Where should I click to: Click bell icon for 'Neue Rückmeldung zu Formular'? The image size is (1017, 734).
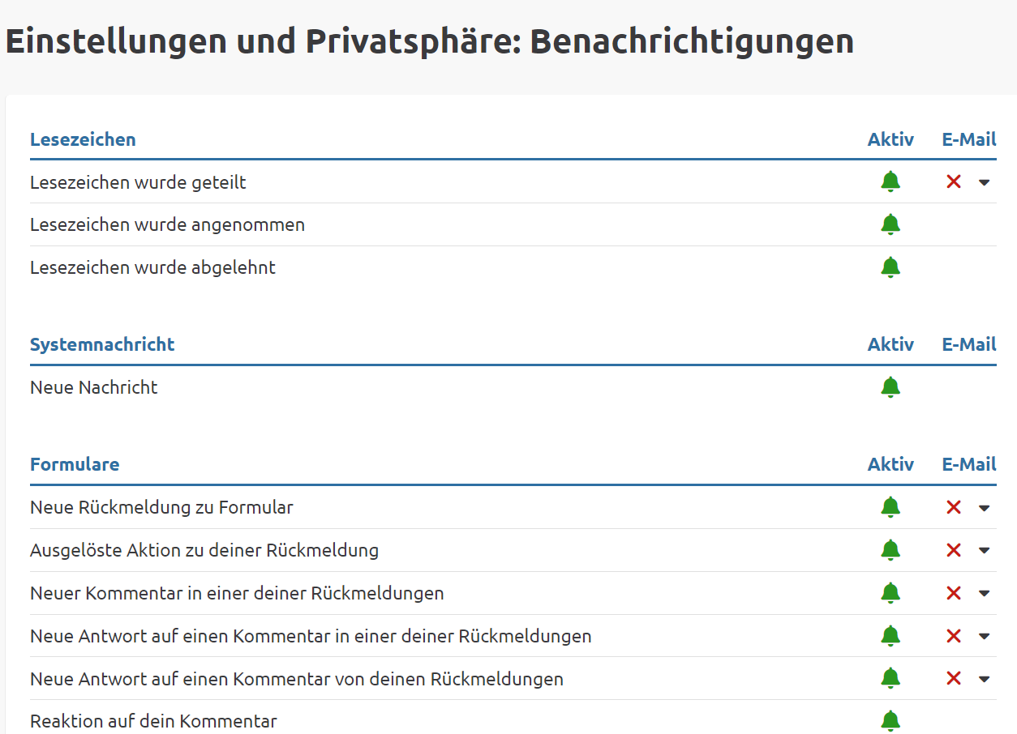(890, 507)
